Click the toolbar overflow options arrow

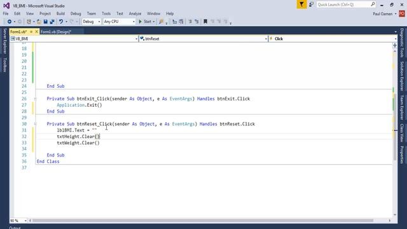pos(230,23)
